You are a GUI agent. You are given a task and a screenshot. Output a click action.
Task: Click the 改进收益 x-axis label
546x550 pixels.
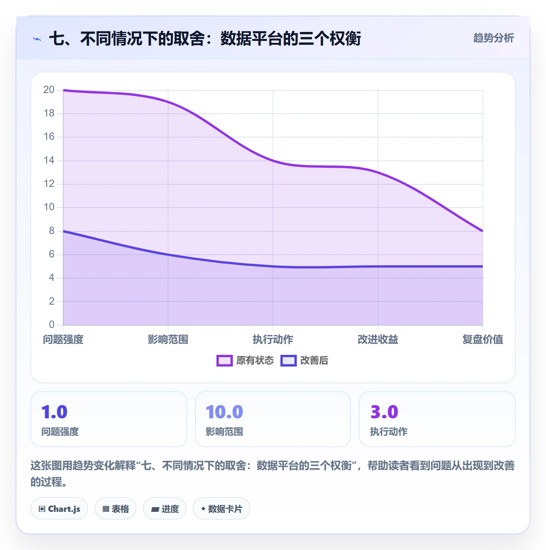[x=378, y=340]
